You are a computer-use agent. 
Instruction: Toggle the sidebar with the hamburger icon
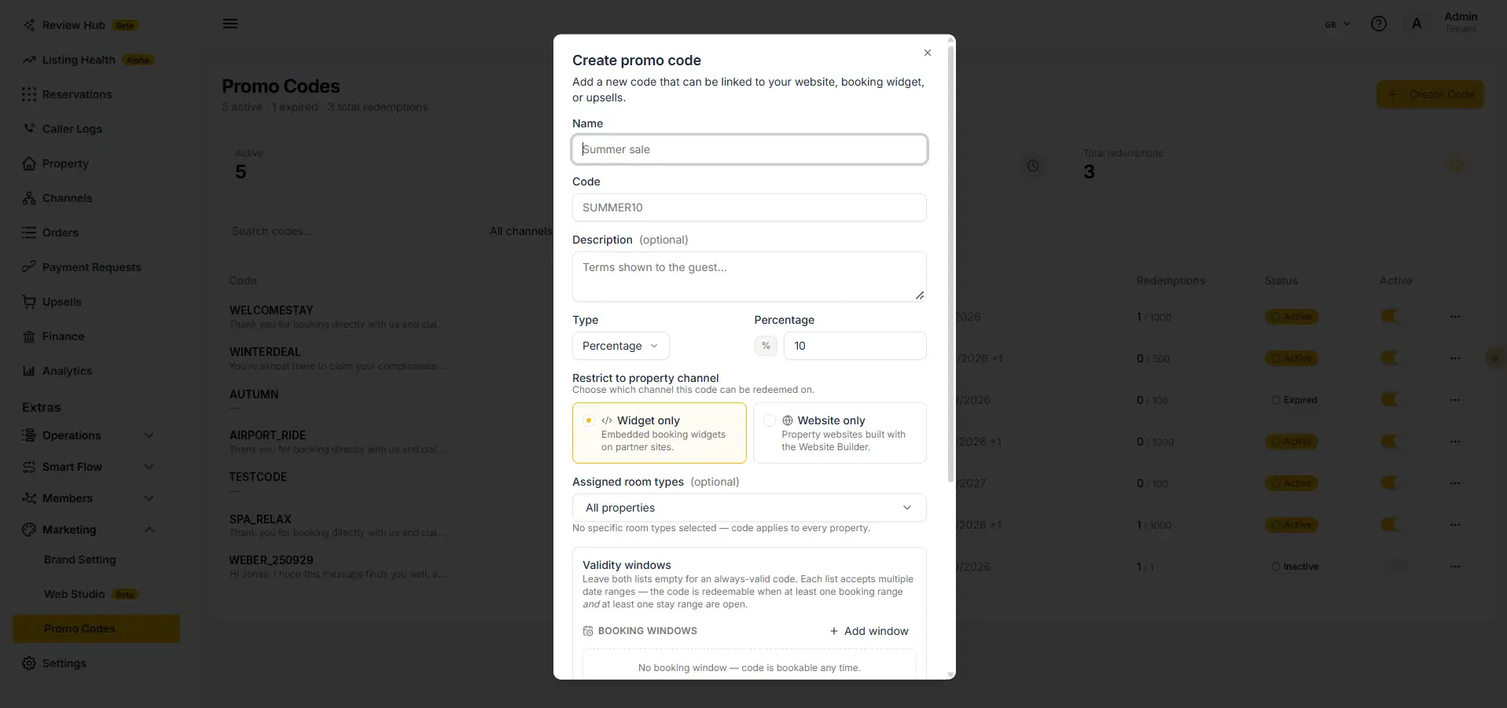[x=230, y=24]
